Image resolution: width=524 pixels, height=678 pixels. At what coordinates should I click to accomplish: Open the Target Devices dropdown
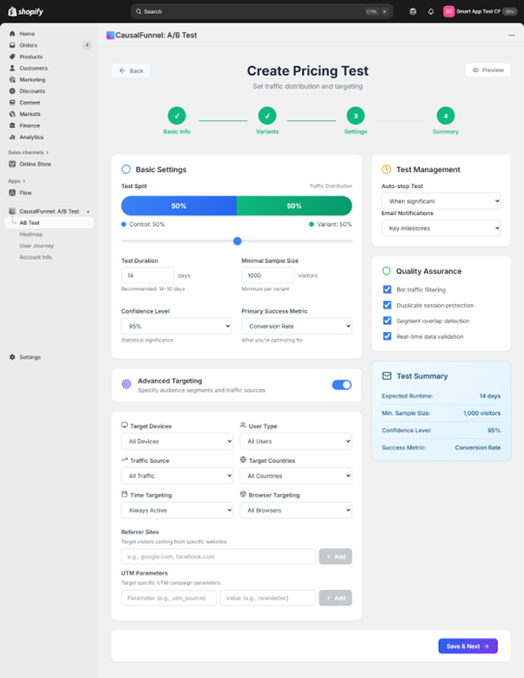click(x=177, y=442)
